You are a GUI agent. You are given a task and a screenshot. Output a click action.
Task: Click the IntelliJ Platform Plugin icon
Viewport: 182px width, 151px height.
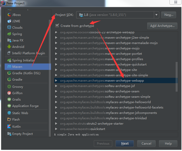9,53
